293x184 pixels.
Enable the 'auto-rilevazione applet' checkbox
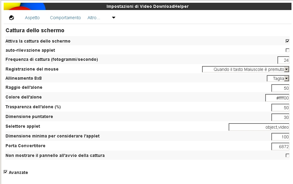[288, 50]
